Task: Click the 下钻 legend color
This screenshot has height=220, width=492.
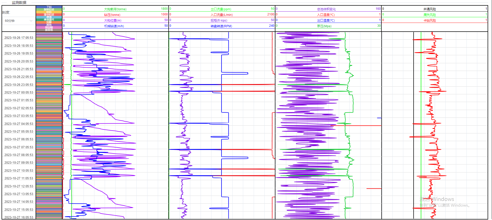Action: tap(49, 7)
